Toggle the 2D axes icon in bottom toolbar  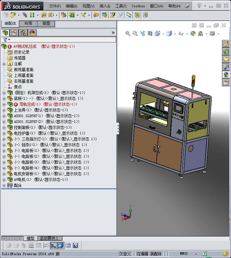tap(53, 246)
